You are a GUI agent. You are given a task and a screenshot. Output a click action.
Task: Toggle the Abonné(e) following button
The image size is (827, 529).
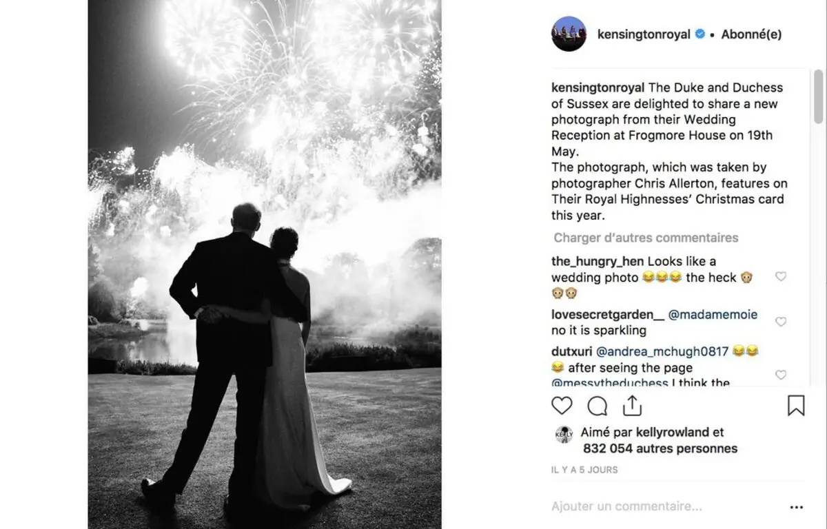pos(751,34)
